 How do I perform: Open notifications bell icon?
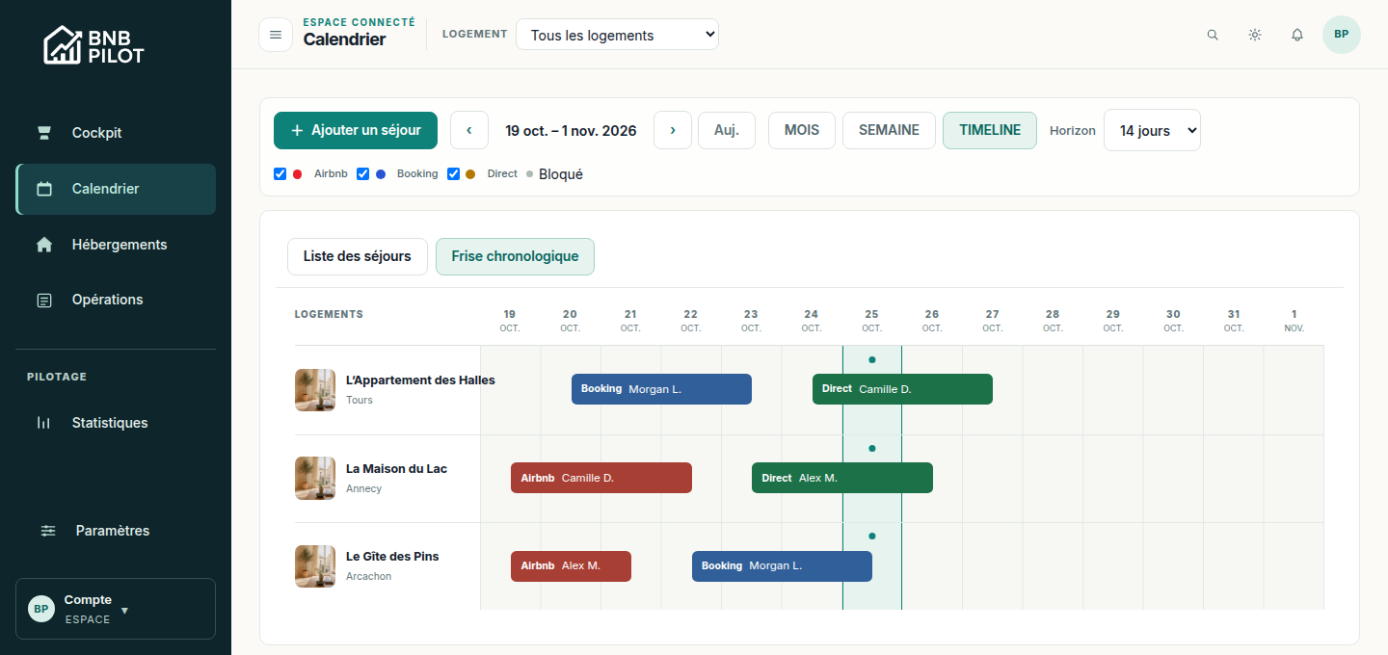pyautogui.click(x=1297, y=35)
